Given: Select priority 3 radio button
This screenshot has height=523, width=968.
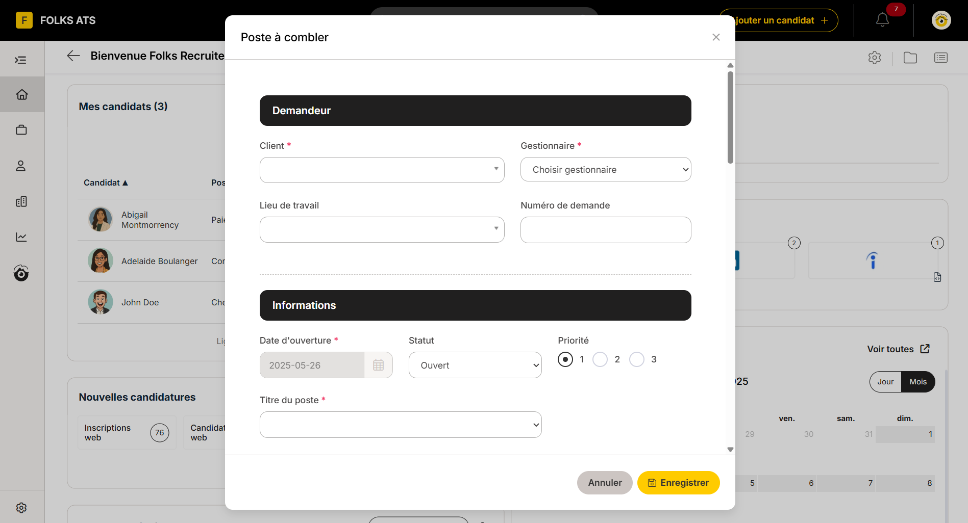Looking at the screenshot, I should pos(637,359).
